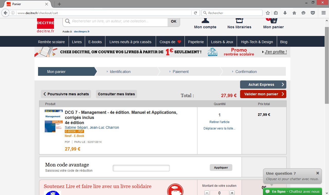
Task: Open the downloads arrow icon
Action: [x=285, y=13]
